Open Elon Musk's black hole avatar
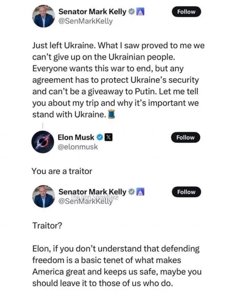Screen dimensions: 237x294 pyautogui.click(x=43, y=142)
